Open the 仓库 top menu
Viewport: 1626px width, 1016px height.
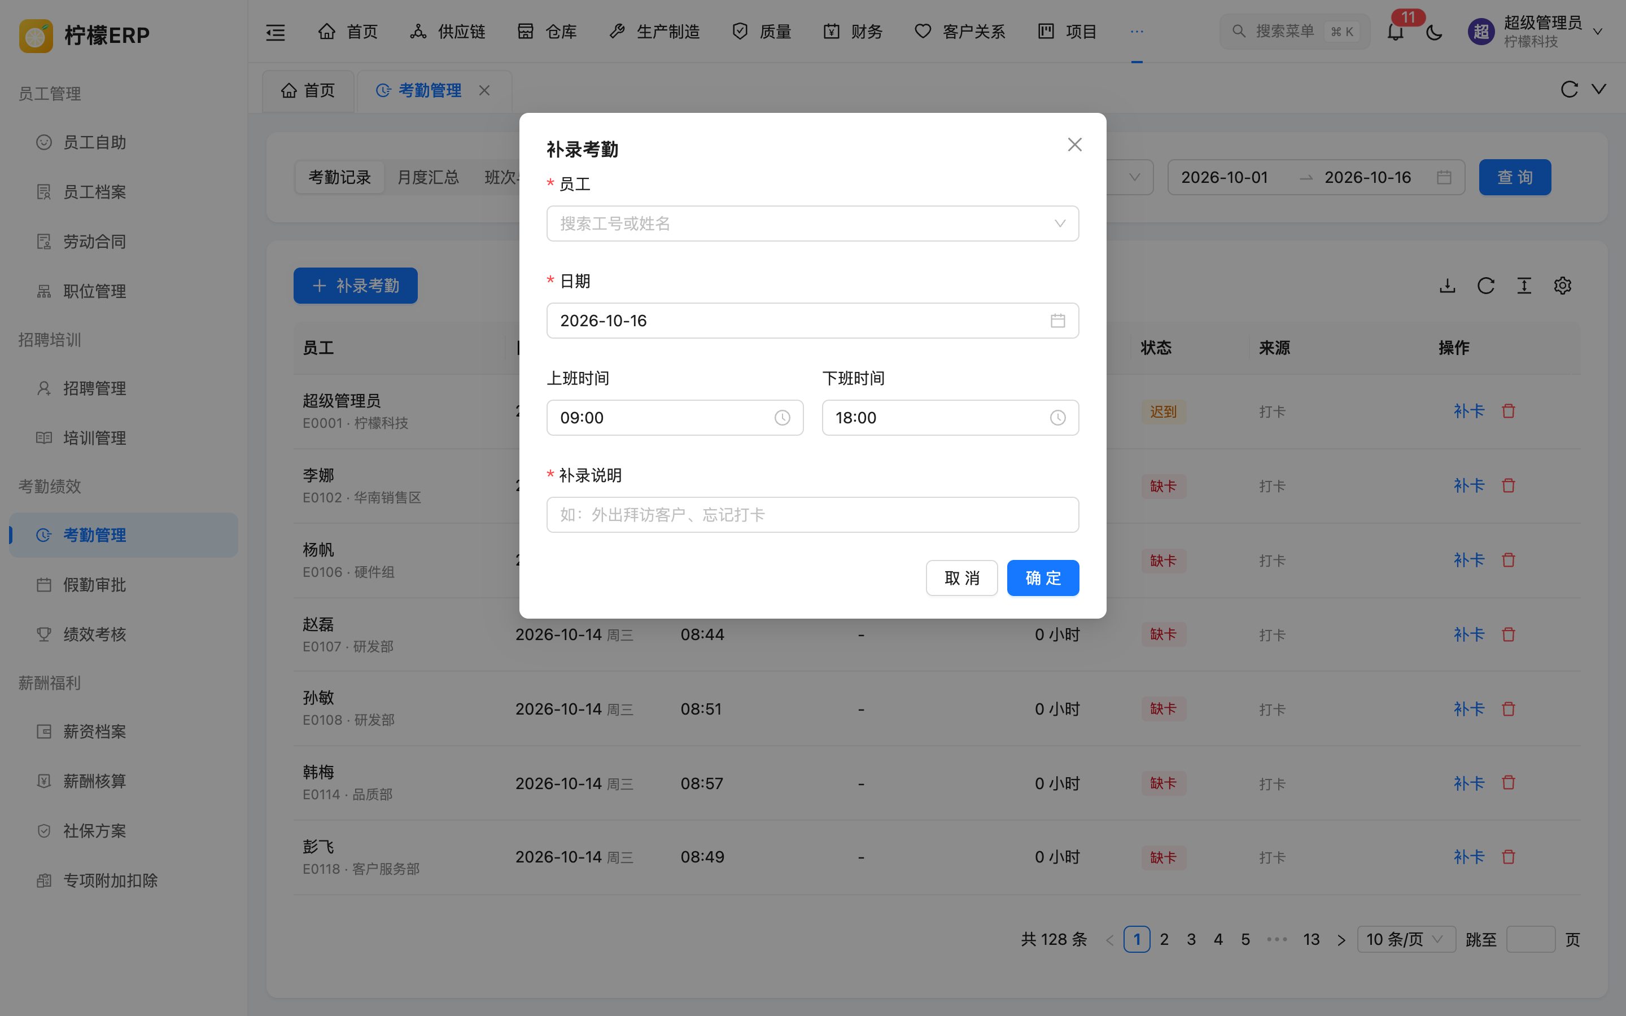tap(547, 32)
